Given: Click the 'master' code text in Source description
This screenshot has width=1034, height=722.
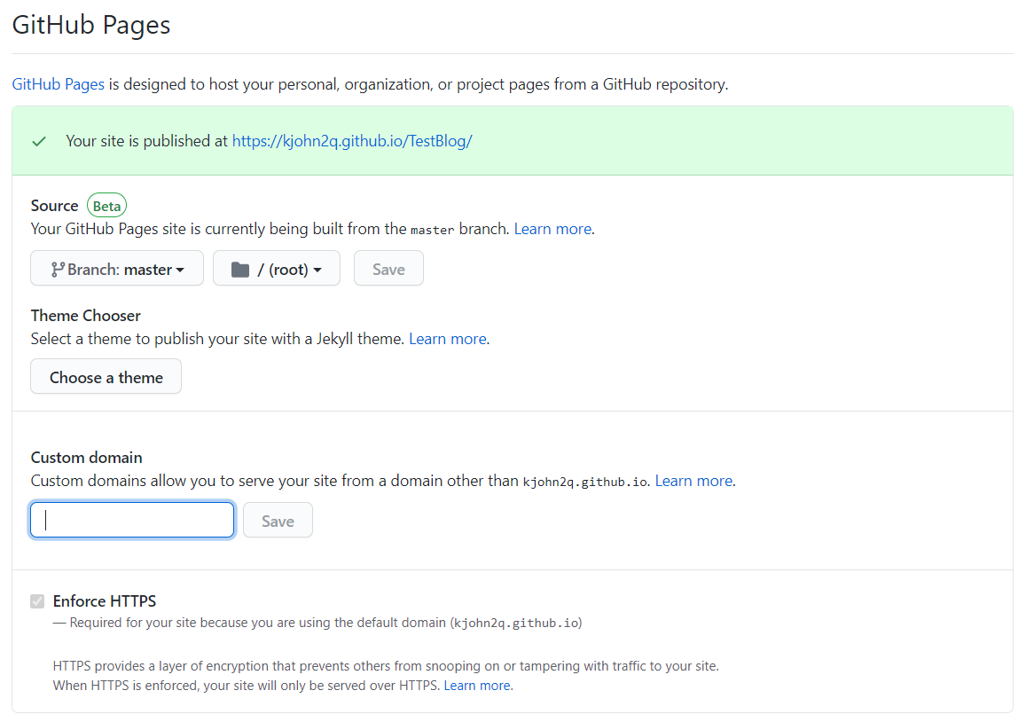Looking at the screenshot, I should tap(432, 230).
